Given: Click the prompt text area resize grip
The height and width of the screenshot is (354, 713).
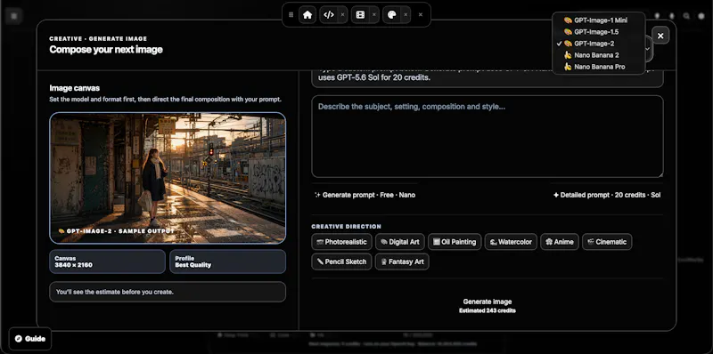Looking at the screenshot, I should click(x=660, y=174).
